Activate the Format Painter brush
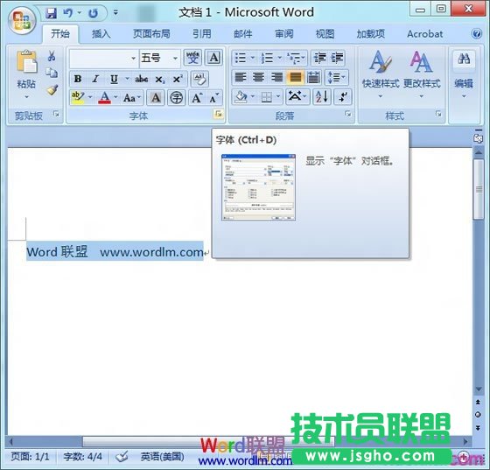 tap(52, 89)
